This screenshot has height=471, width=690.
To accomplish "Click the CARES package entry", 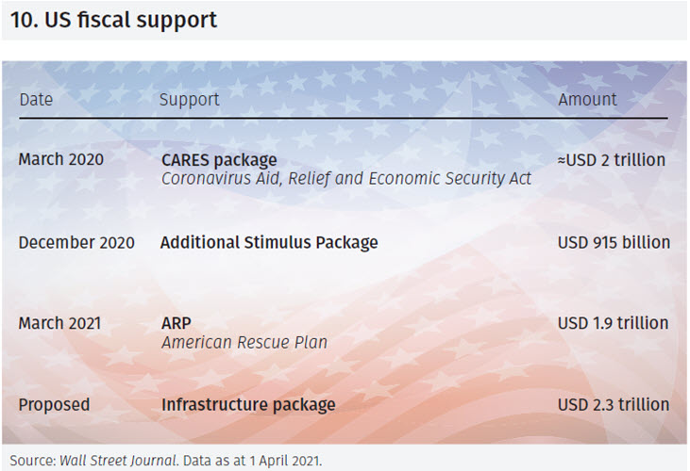I will pyautogui.click(x=219, y=160).
